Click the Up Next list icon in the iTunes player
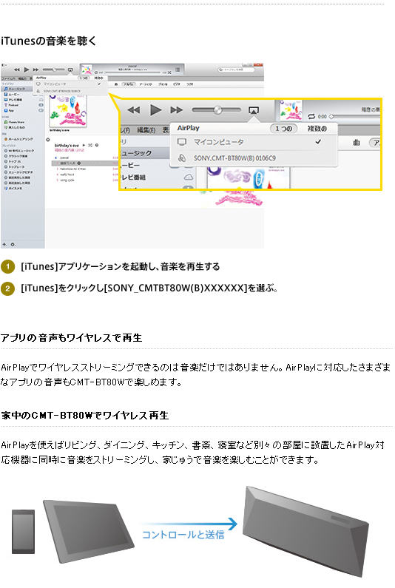Image resolution: width=395 pixels, height=588 pixels. [178, 70]
